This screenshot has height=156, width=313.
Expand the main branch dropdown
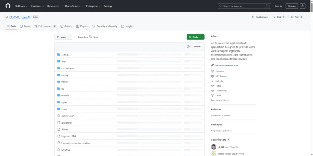[63, 37]
